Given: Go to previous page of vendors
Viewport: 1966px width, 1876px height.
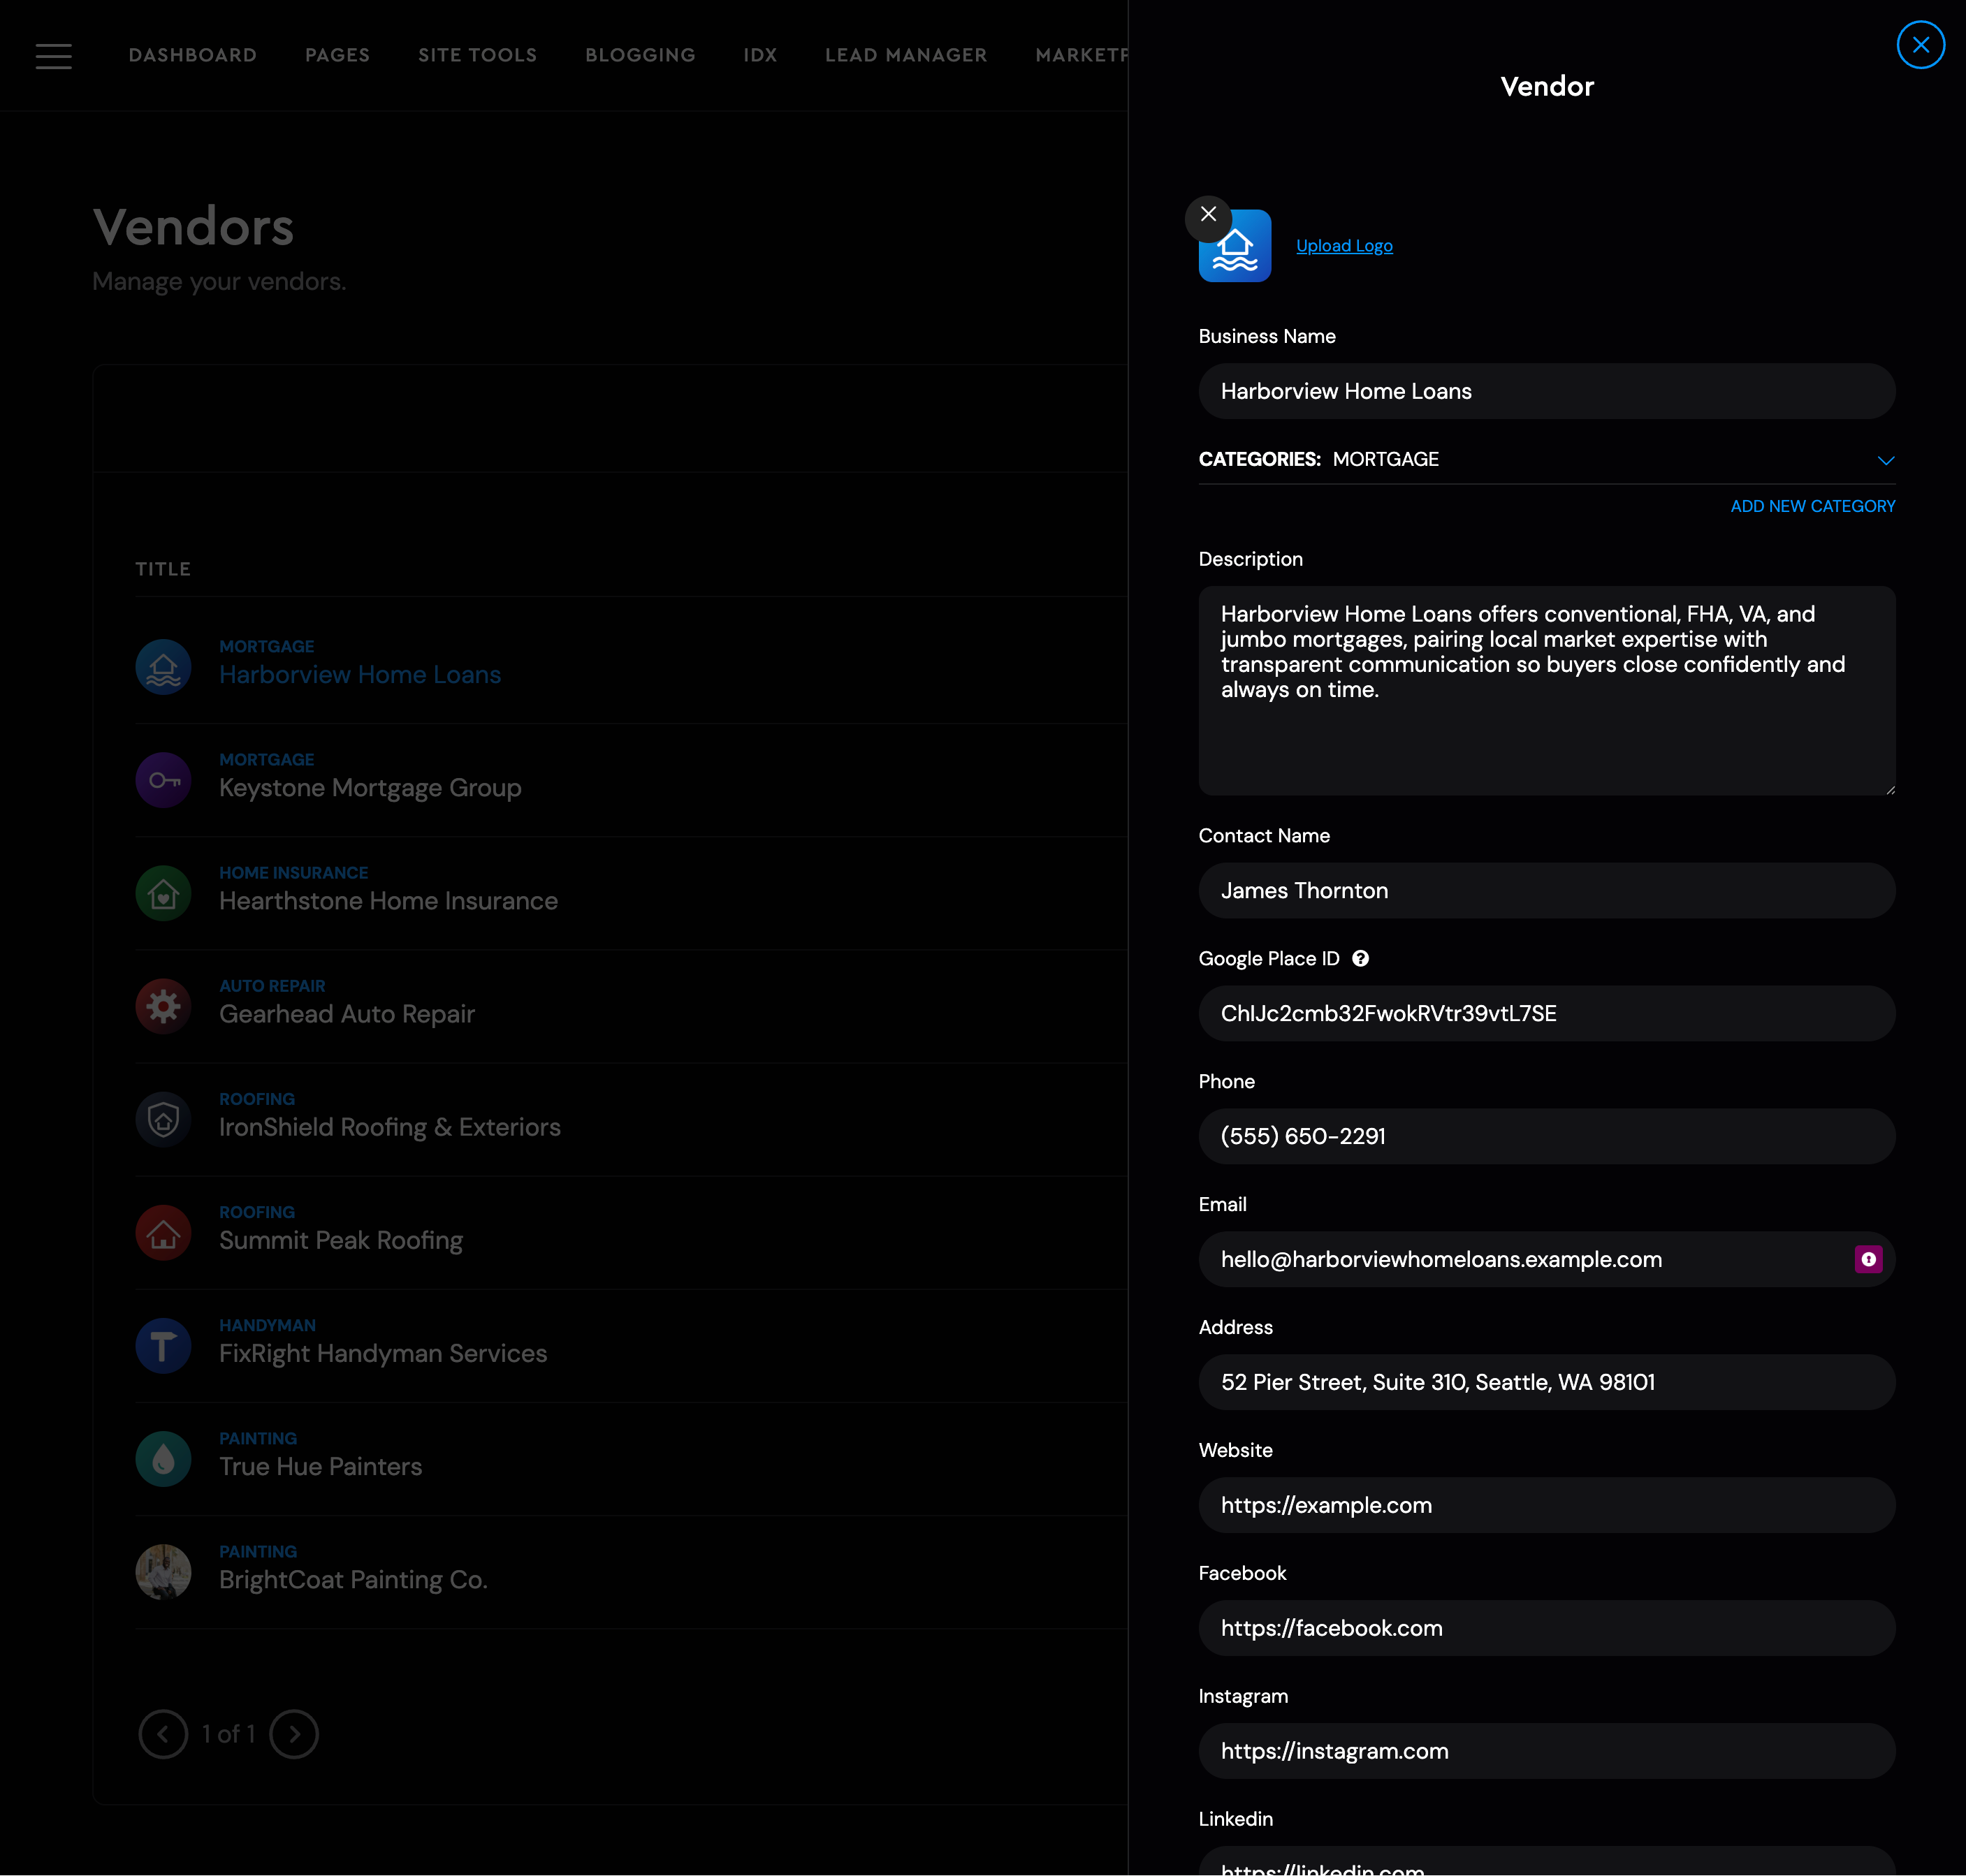Looking at the screenshot, I should [163, 1733].
